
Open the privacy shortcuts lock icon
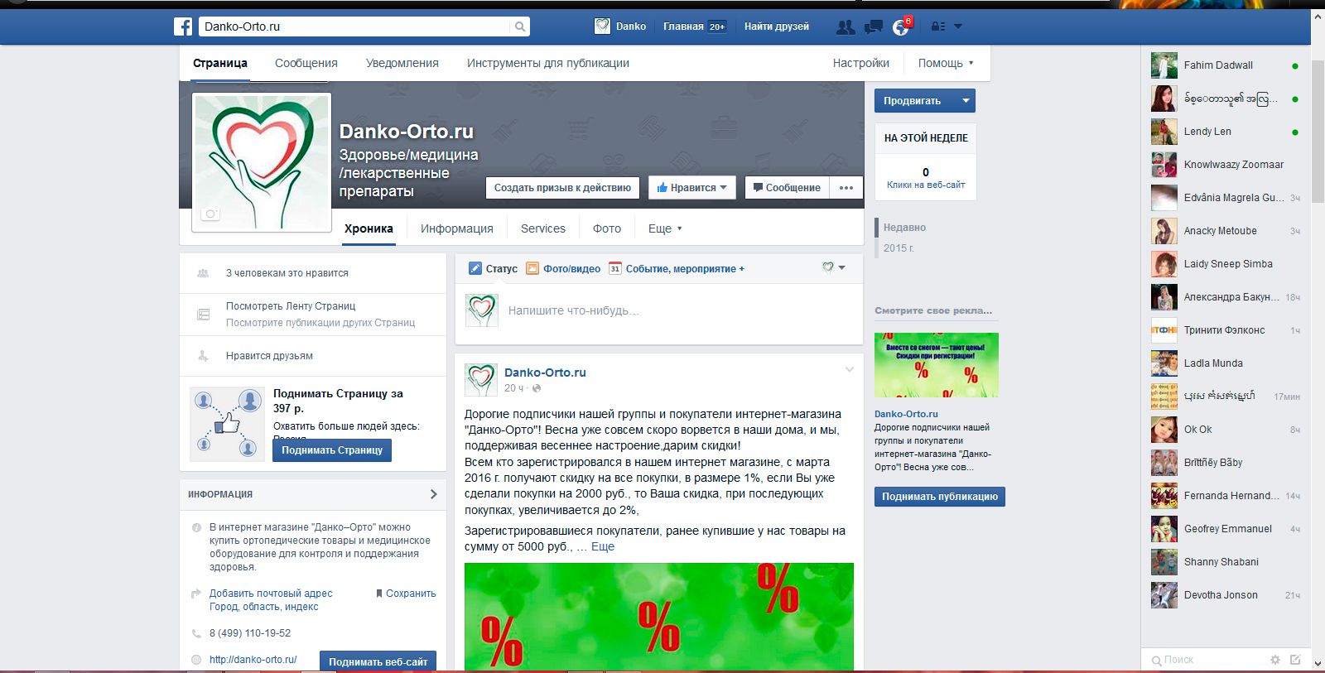938,26
